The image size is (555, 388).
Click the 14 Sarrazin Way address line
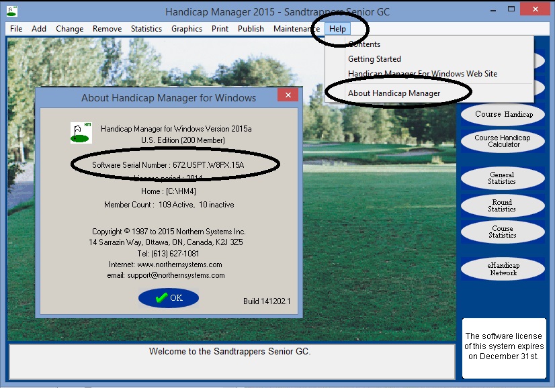(x=166, y=242)
